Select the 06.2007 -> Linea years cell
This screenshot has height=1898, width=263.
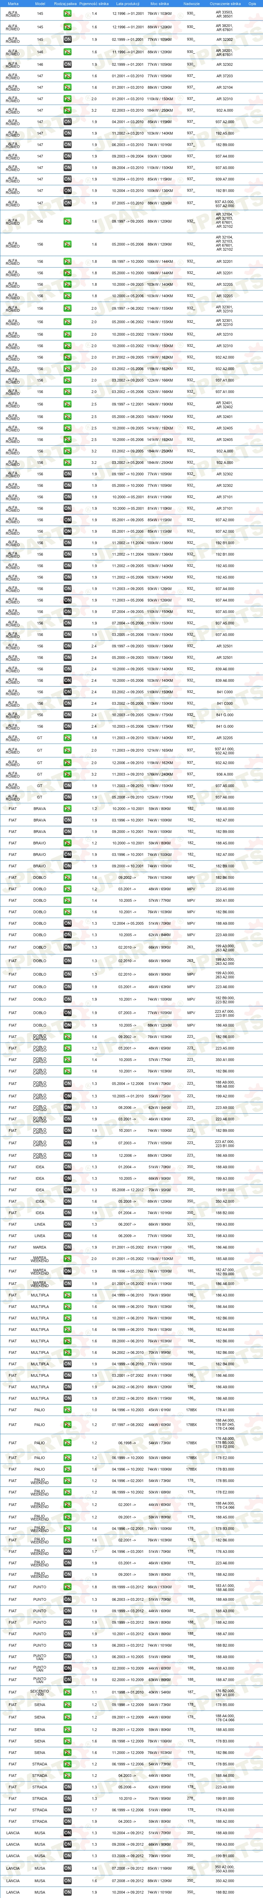[x=128, y=1225]
